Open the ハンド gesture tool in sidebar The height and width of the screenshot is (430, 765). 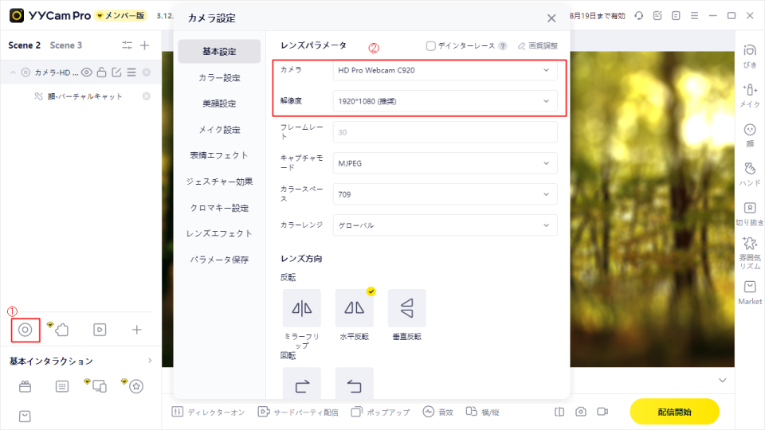[x=749, y=173]
